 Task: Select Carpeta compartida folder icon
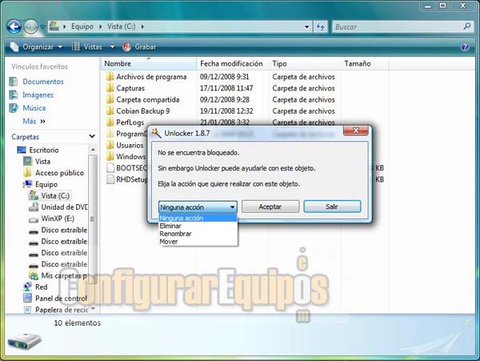coord(110,99)
